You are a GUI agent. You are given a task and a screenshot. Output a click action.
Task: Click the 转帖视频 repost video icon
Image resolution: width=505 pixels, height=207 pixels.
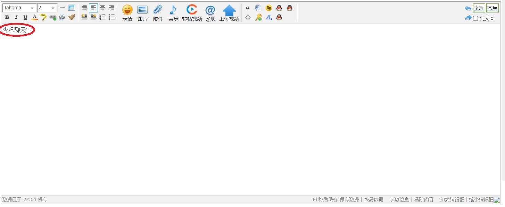(x=192, y=13)
